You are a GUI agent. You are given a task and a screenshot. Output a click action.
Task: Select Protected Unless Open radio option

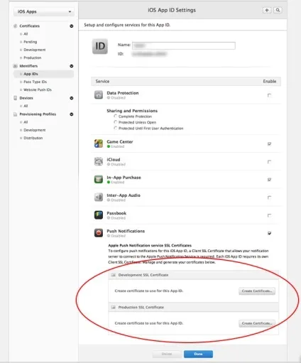[x=116, y=122]
